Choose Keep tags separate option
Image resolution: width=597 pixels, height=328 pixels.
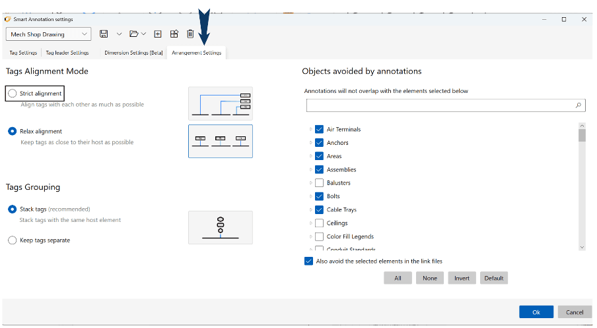12,240
